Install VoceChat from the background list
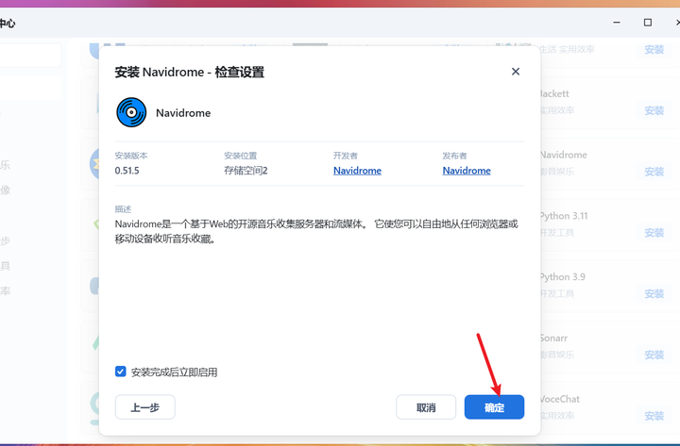 (654, 416)
